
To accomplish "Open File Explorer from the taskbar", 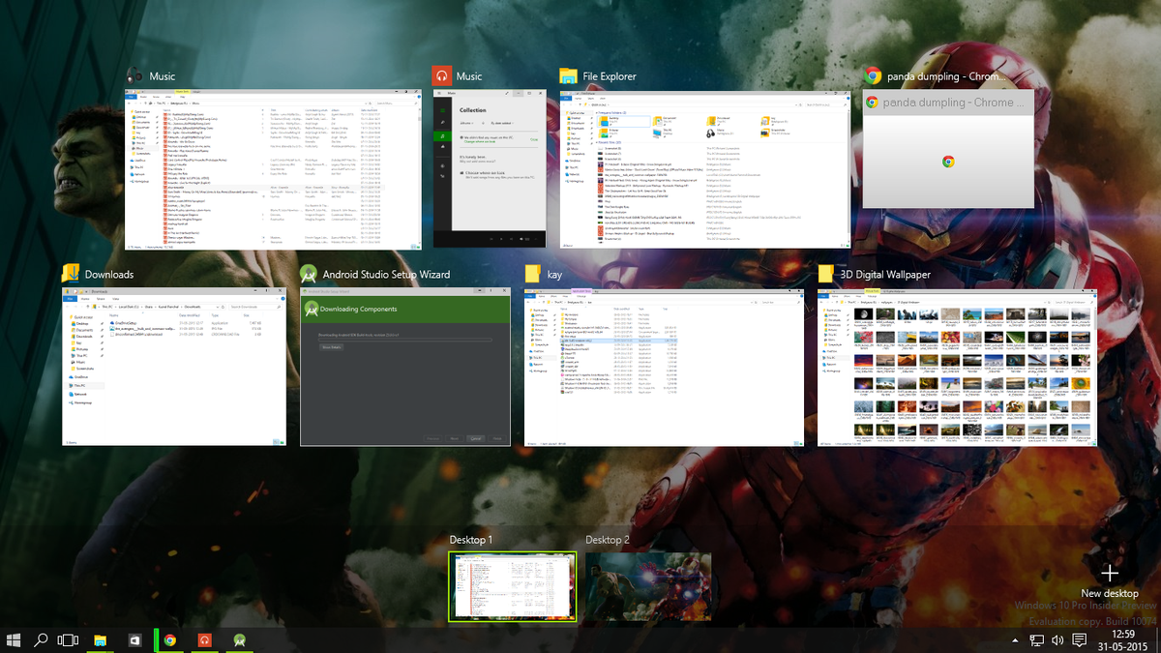I will tap(99, 639).
